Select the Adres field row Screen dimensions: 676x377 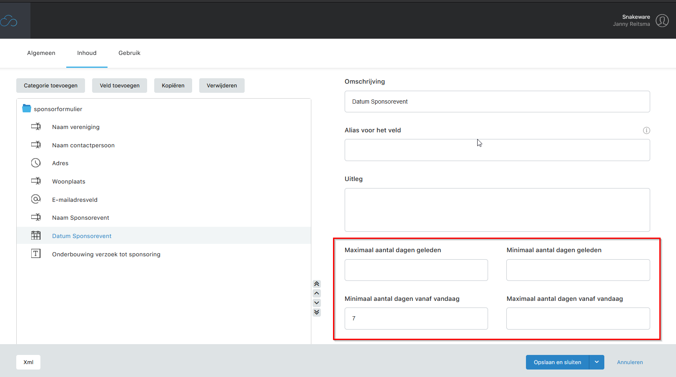(164, 163)
